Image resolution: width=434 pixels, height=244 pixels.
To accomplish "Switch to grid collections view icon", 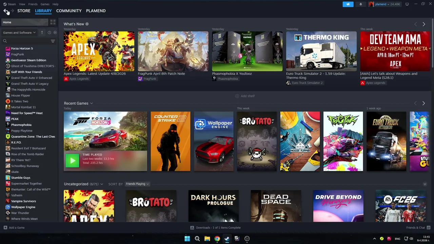I will [x=53, y=22].
